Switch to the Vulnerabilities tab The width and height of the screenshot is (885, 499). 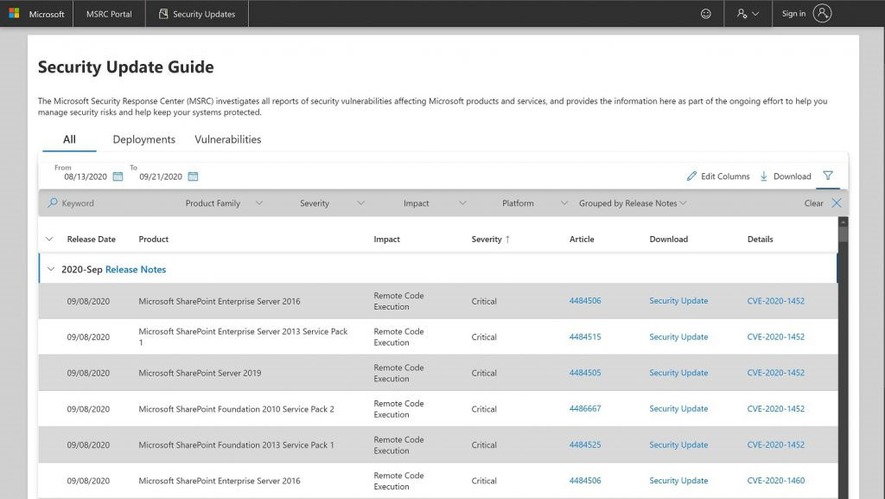click(x=227, y=139)
